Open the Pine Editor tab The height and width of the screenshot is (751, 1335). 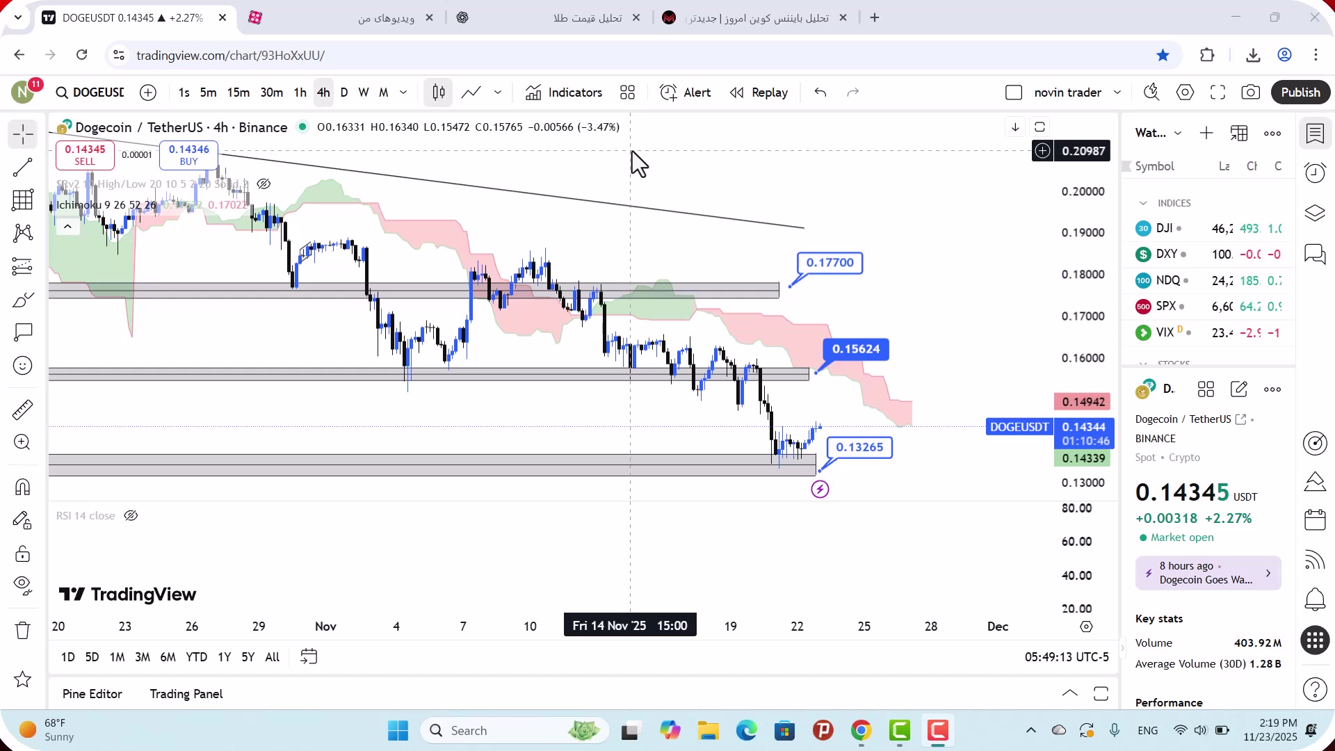click(92, 694)
